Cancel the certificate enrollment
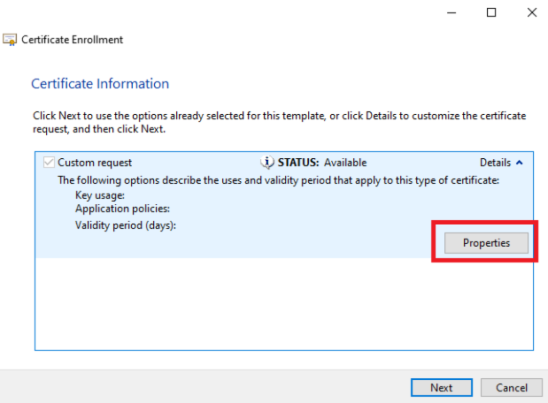 512,388
